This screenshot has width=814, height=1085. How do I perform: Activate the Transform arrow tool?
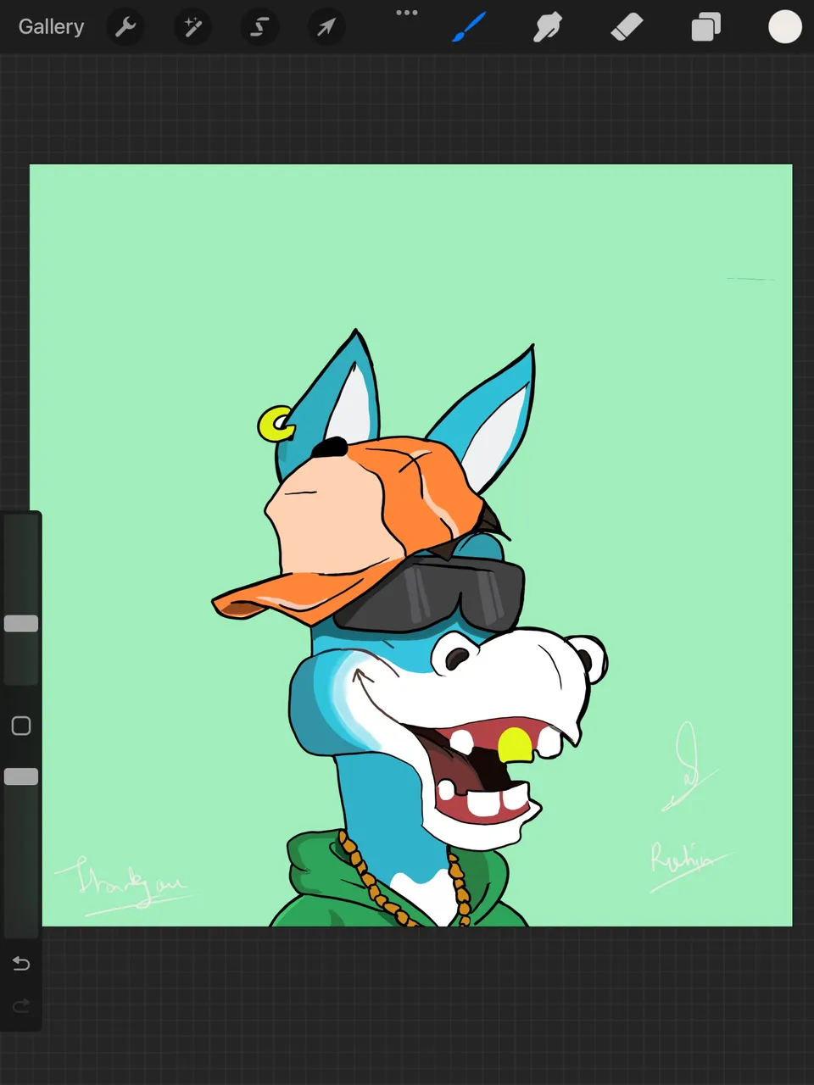pyautogui.click(x=326, y=27)
